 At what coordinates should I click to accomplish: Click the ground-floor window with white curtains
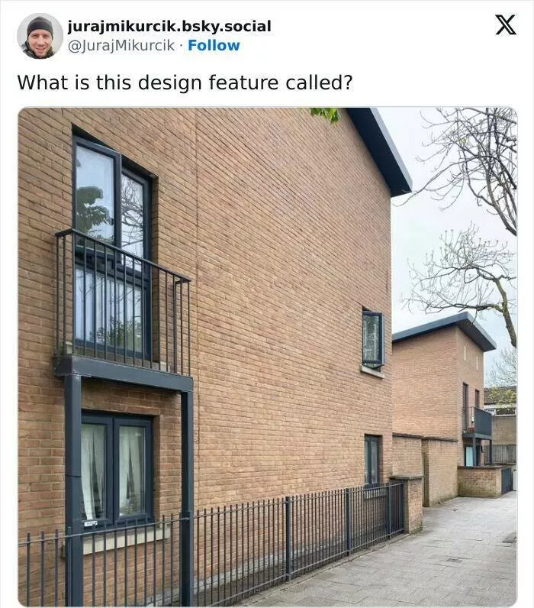(x=117, y=469)
